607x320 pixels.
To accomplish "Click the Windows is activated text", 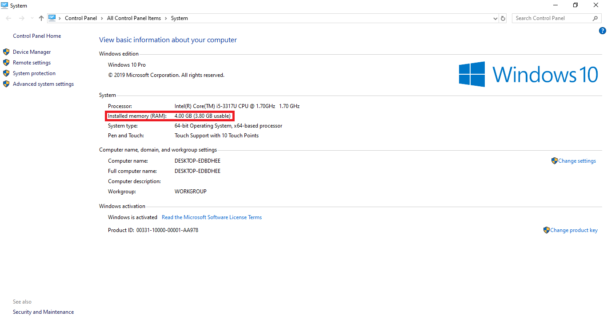I will (x=133, y=217).
